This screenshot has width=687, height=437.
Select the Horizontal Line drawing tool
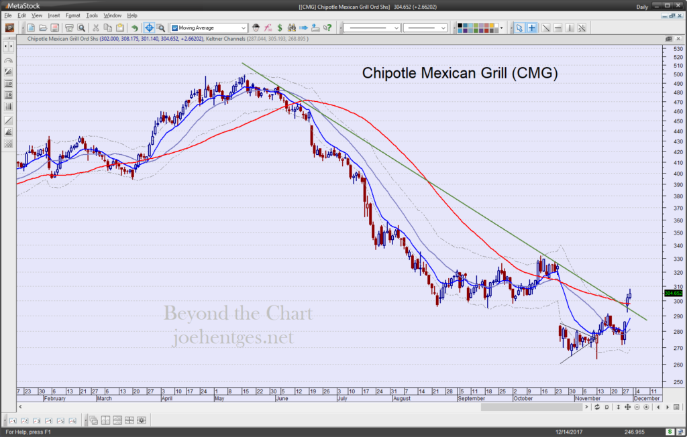(558, 28)
